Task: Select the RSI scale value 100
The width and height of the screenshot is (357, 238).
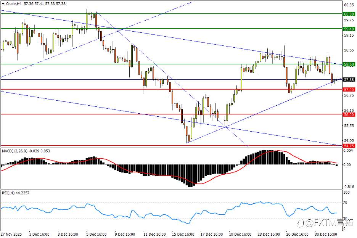Action: click(x=346, y=193)
